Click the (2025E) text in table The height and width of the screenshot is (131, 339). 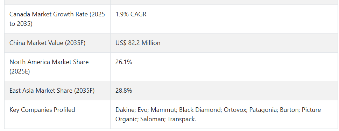point(20,71)
